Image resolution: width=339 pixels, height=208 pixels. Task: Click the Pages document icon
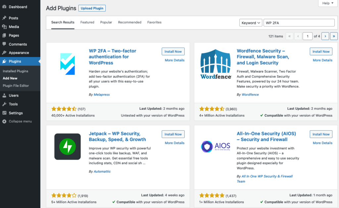click(x=4, y=35)
